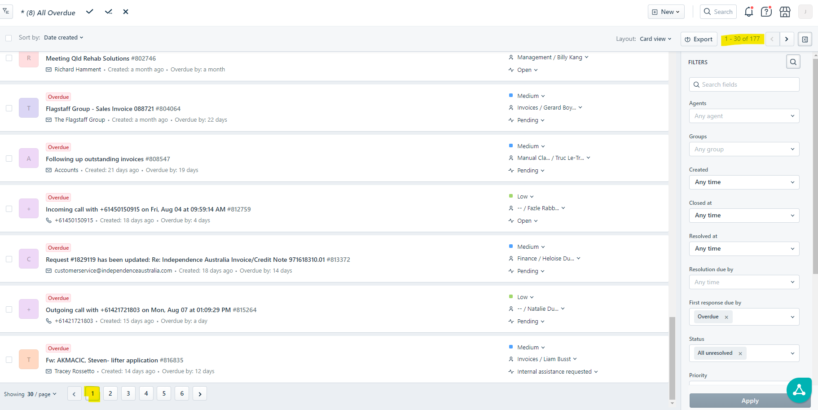Go to previous page in bottom pagination
The image size is (818, 410).
(74, 394)
